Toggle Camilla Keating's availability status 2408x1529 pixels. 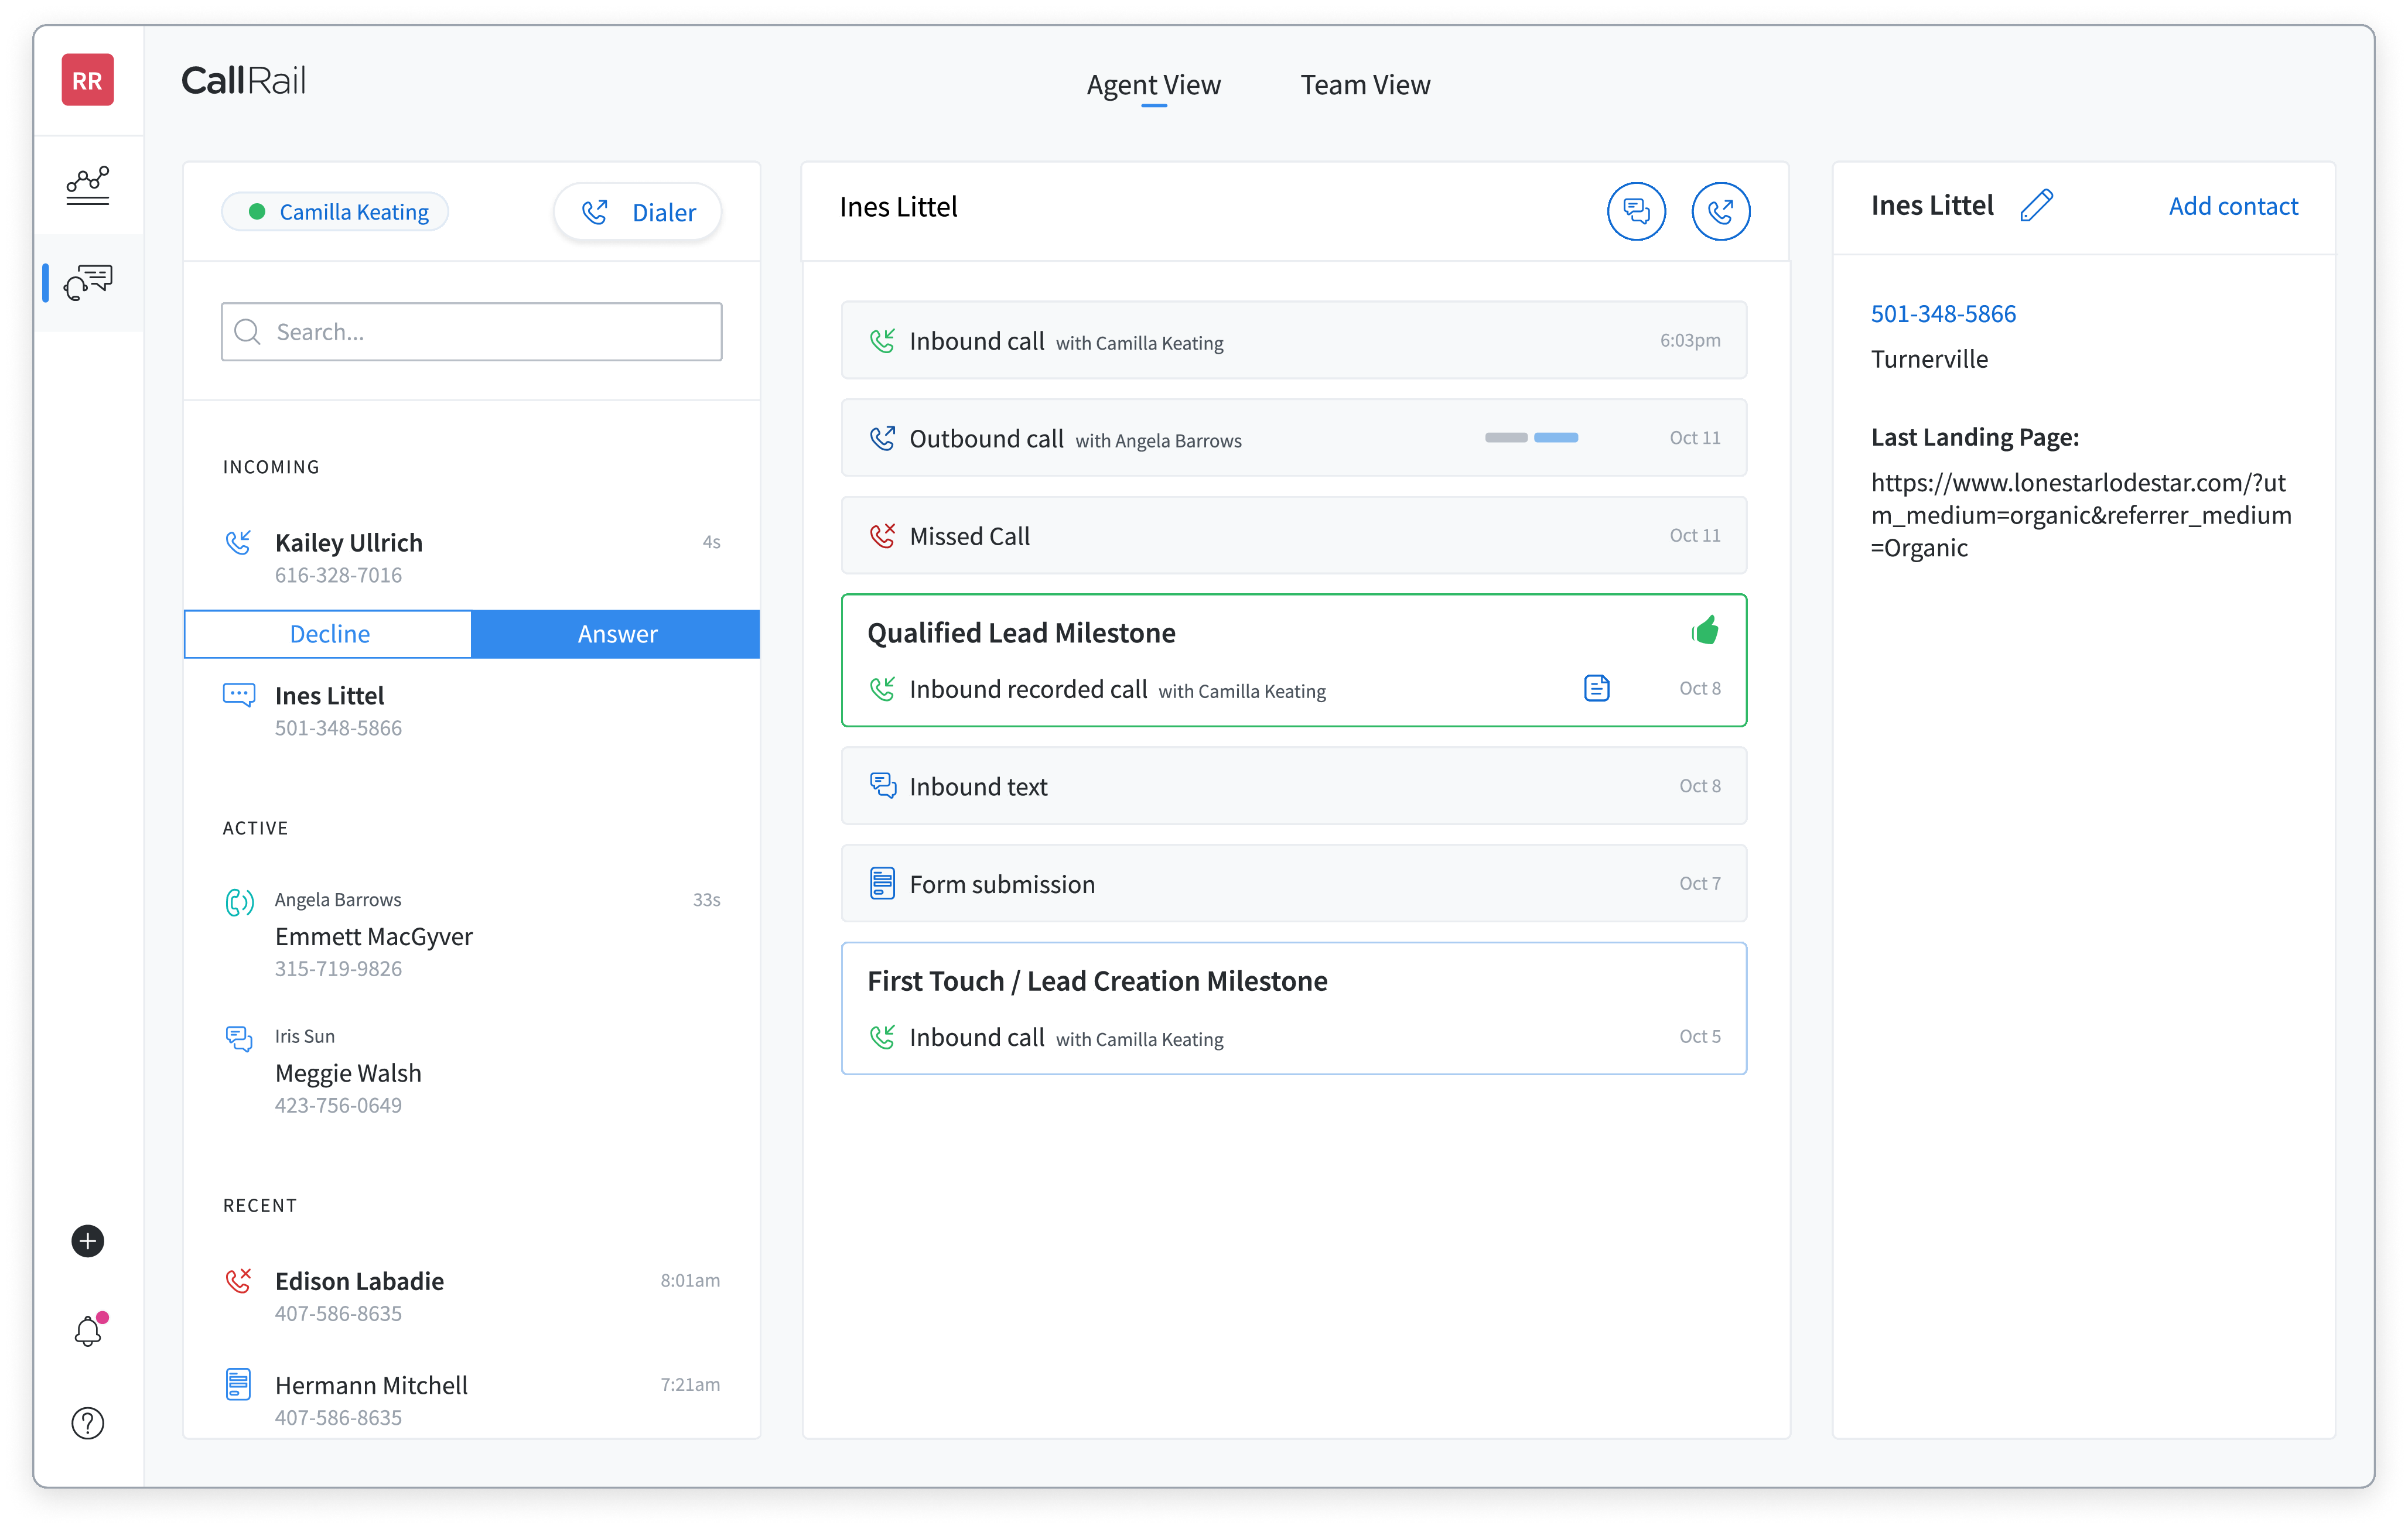point(335,211)
